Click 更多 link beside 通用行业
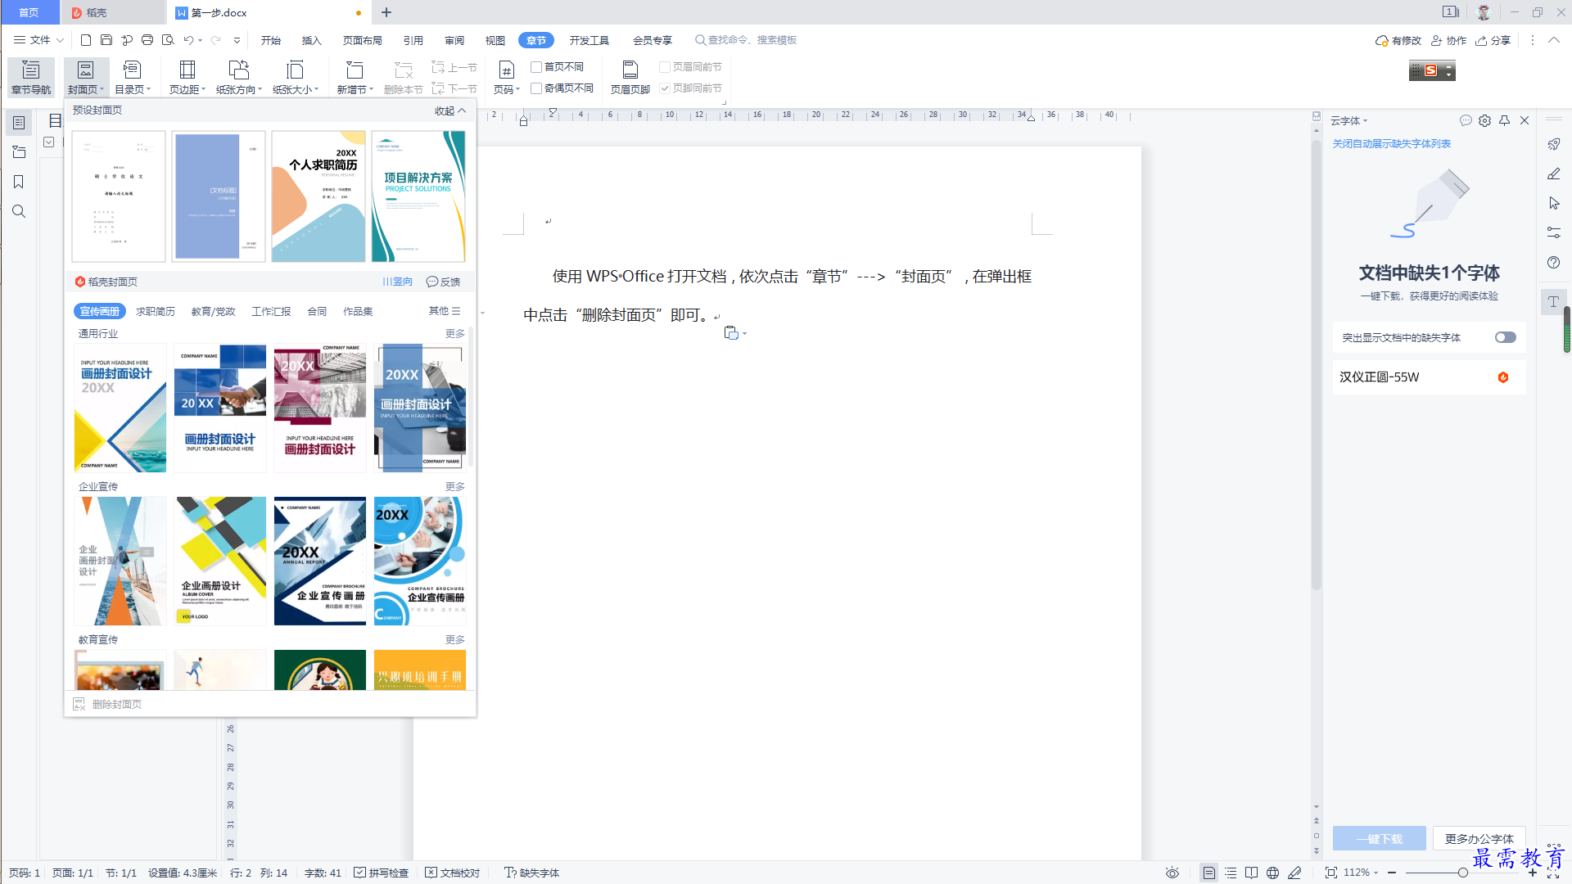Image resolution: width=1572 pixels, height=884 pixels. (x=454, y=333)
